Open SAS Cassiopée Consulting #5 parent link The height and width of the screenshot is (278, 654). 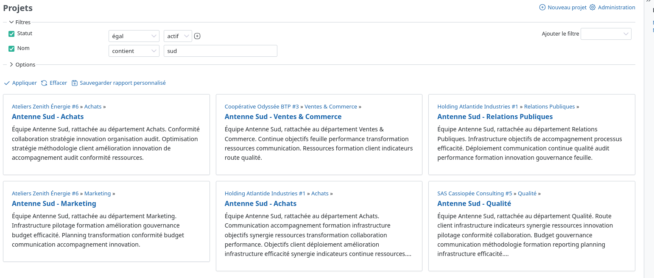(x=475, y=194)
